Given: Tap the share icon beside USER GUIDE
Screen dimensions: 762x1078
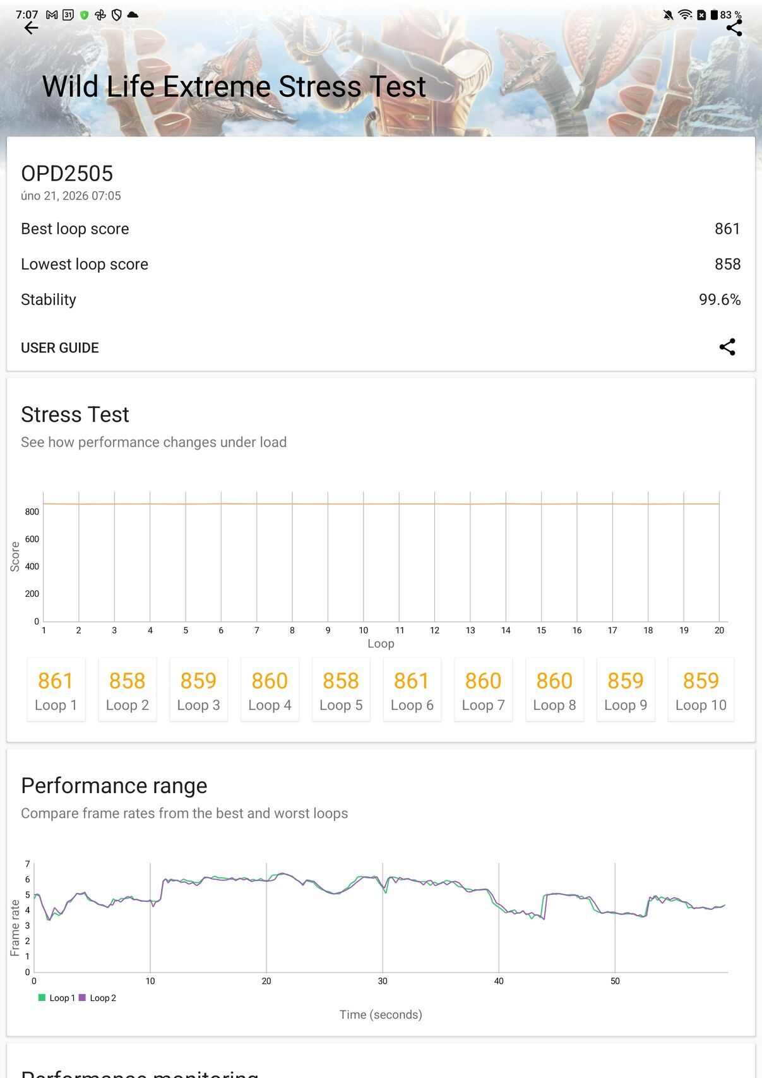Looking at the screenshot, I should (x=727, y=347).
